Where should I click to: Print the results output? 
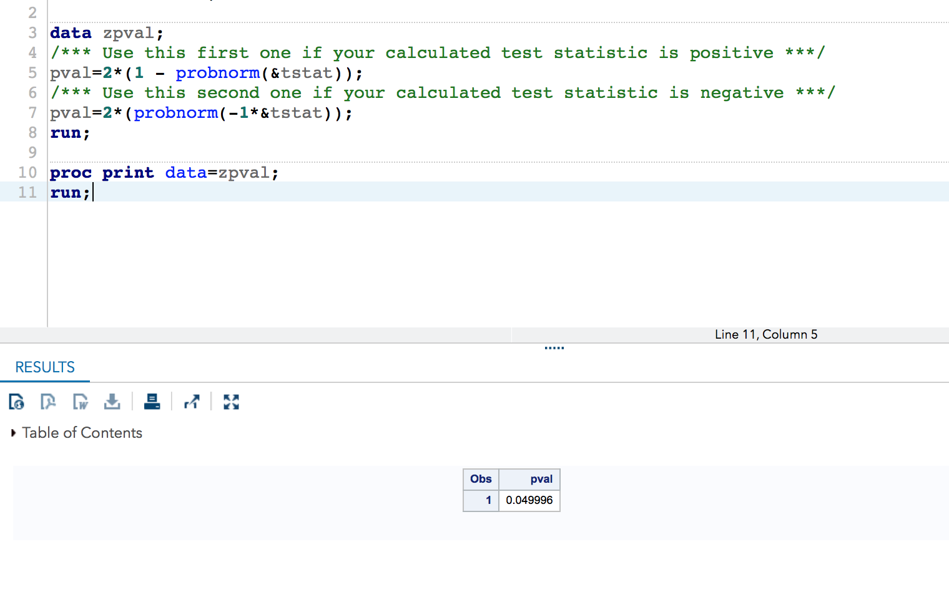point(152,402)
